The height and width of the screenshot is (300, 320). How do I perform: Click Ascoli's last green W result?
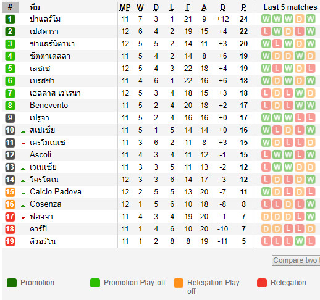pyautogui.click(x=310, y=155)
